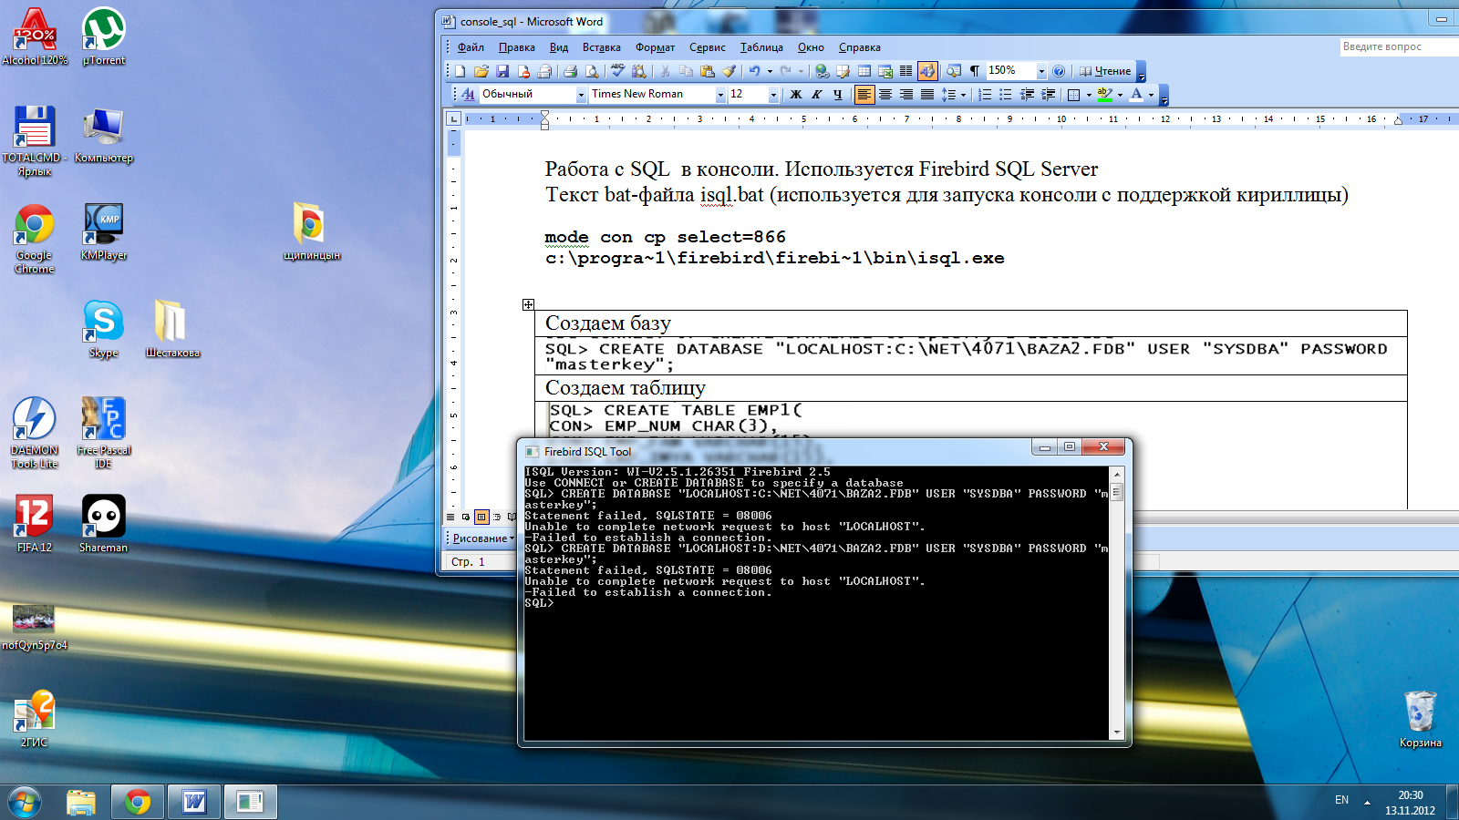
Task: Open the zoom dropdown showing 150%
Action: click(1041, 71)
